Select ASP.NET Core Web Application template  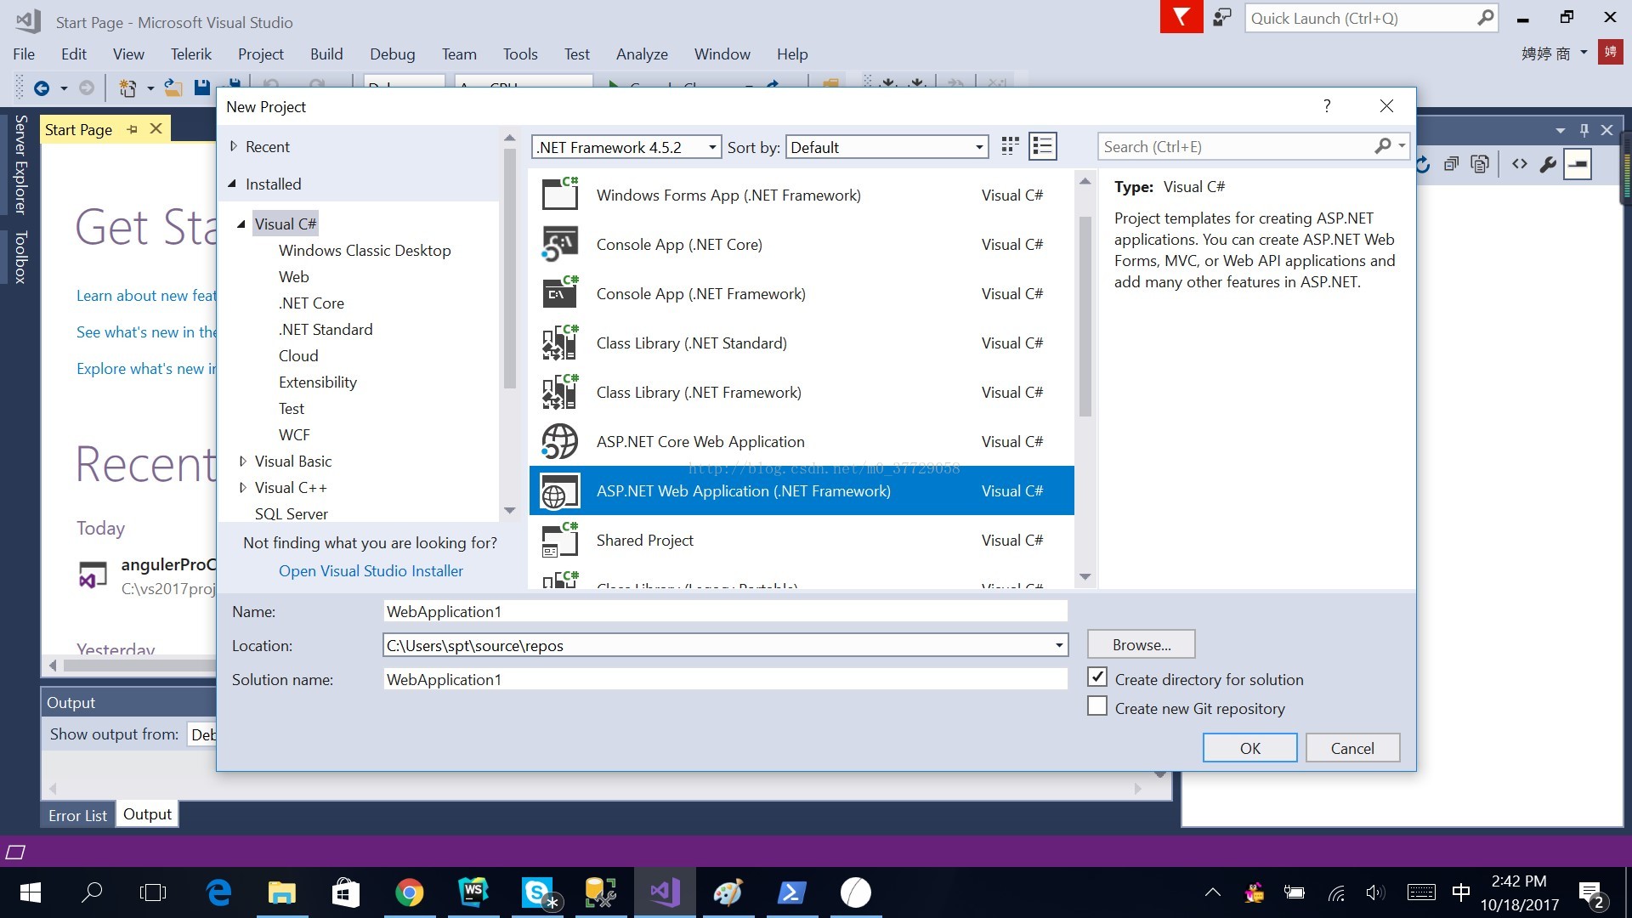click(802, 441)
